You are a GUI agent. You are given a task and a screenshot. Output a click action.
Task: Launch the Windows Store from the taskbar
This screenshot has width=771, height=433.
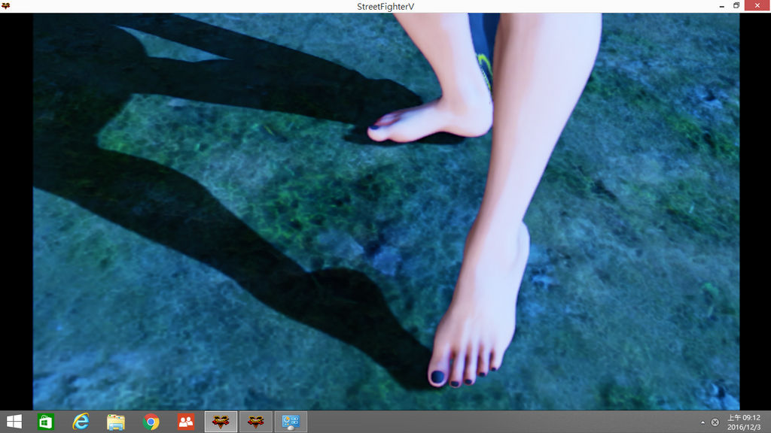click(46, 422)
